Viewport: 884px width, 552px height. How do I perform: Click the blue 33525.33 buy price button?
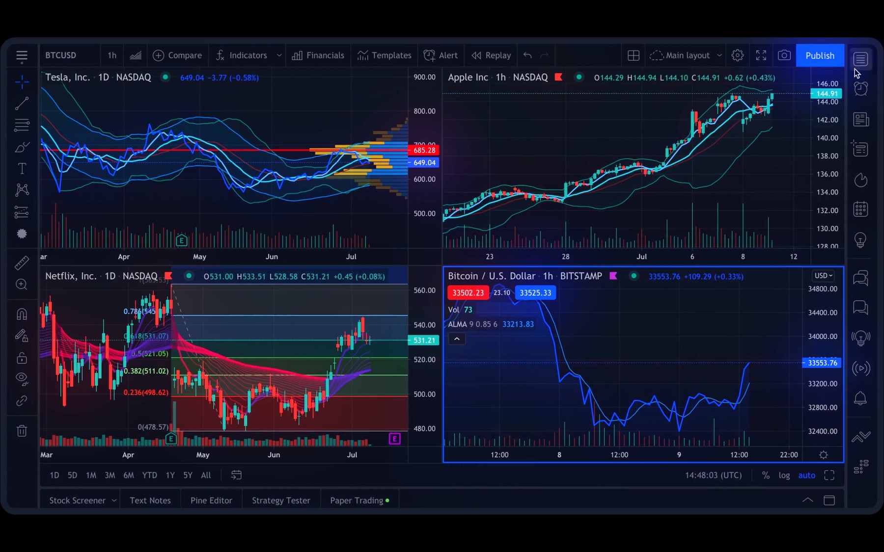(535, 293)
